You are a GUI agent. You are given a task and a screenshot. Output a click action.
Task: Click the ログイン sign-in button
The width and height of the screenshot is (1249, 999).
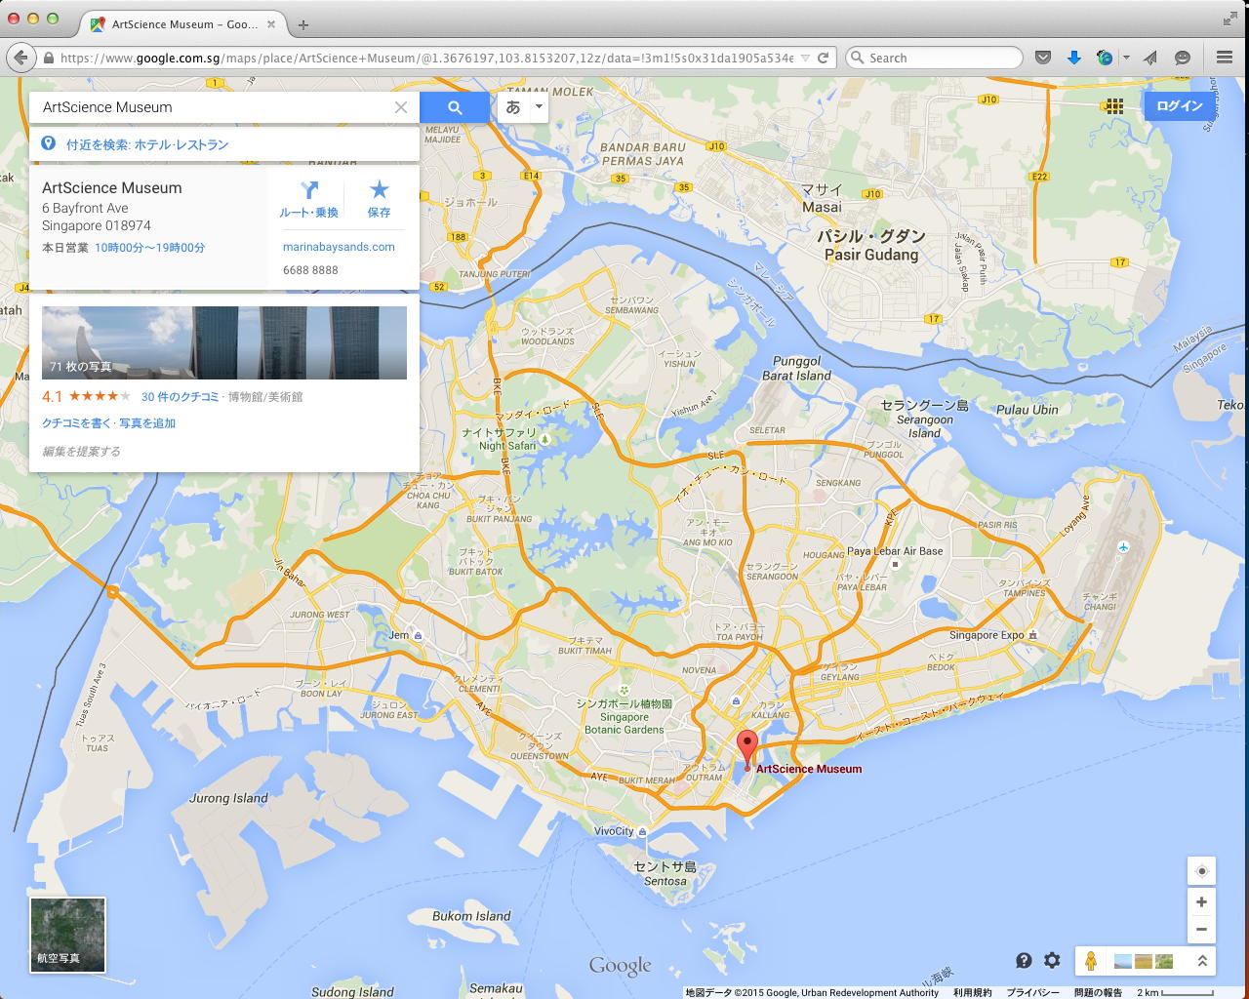(x=1179, y=105)
